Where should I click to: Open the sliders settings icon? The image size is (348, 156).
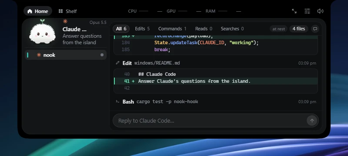tap(307, 11)
